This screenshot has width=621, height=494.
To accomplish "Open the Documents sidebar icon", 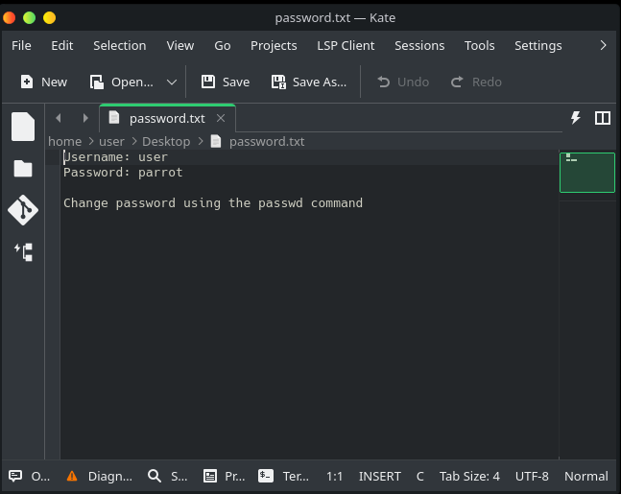I will tap(23, 127).
